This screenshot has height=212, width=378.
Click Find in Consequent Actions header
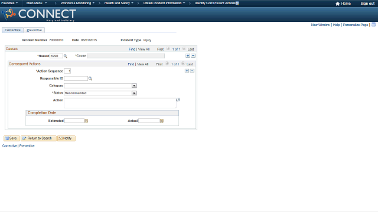point(131,64)
